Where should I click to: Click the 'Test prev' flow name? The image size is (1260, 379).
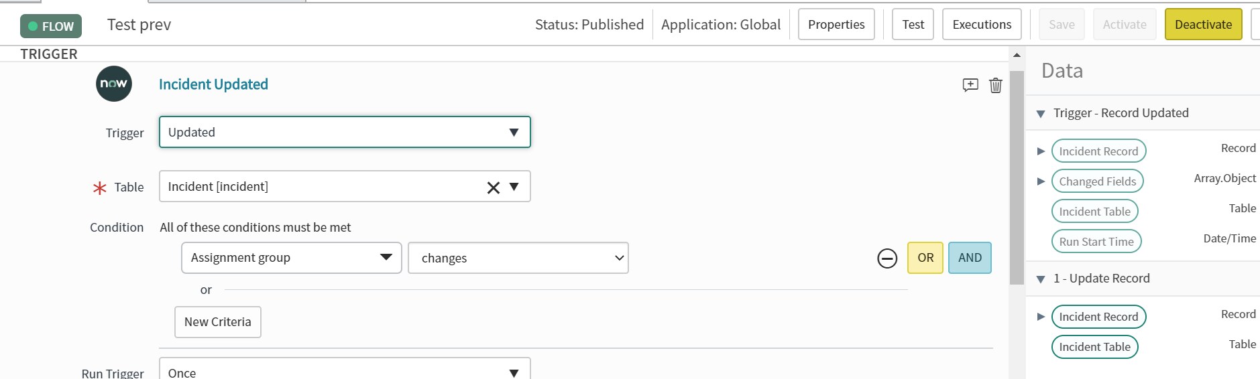coord(139,25)
